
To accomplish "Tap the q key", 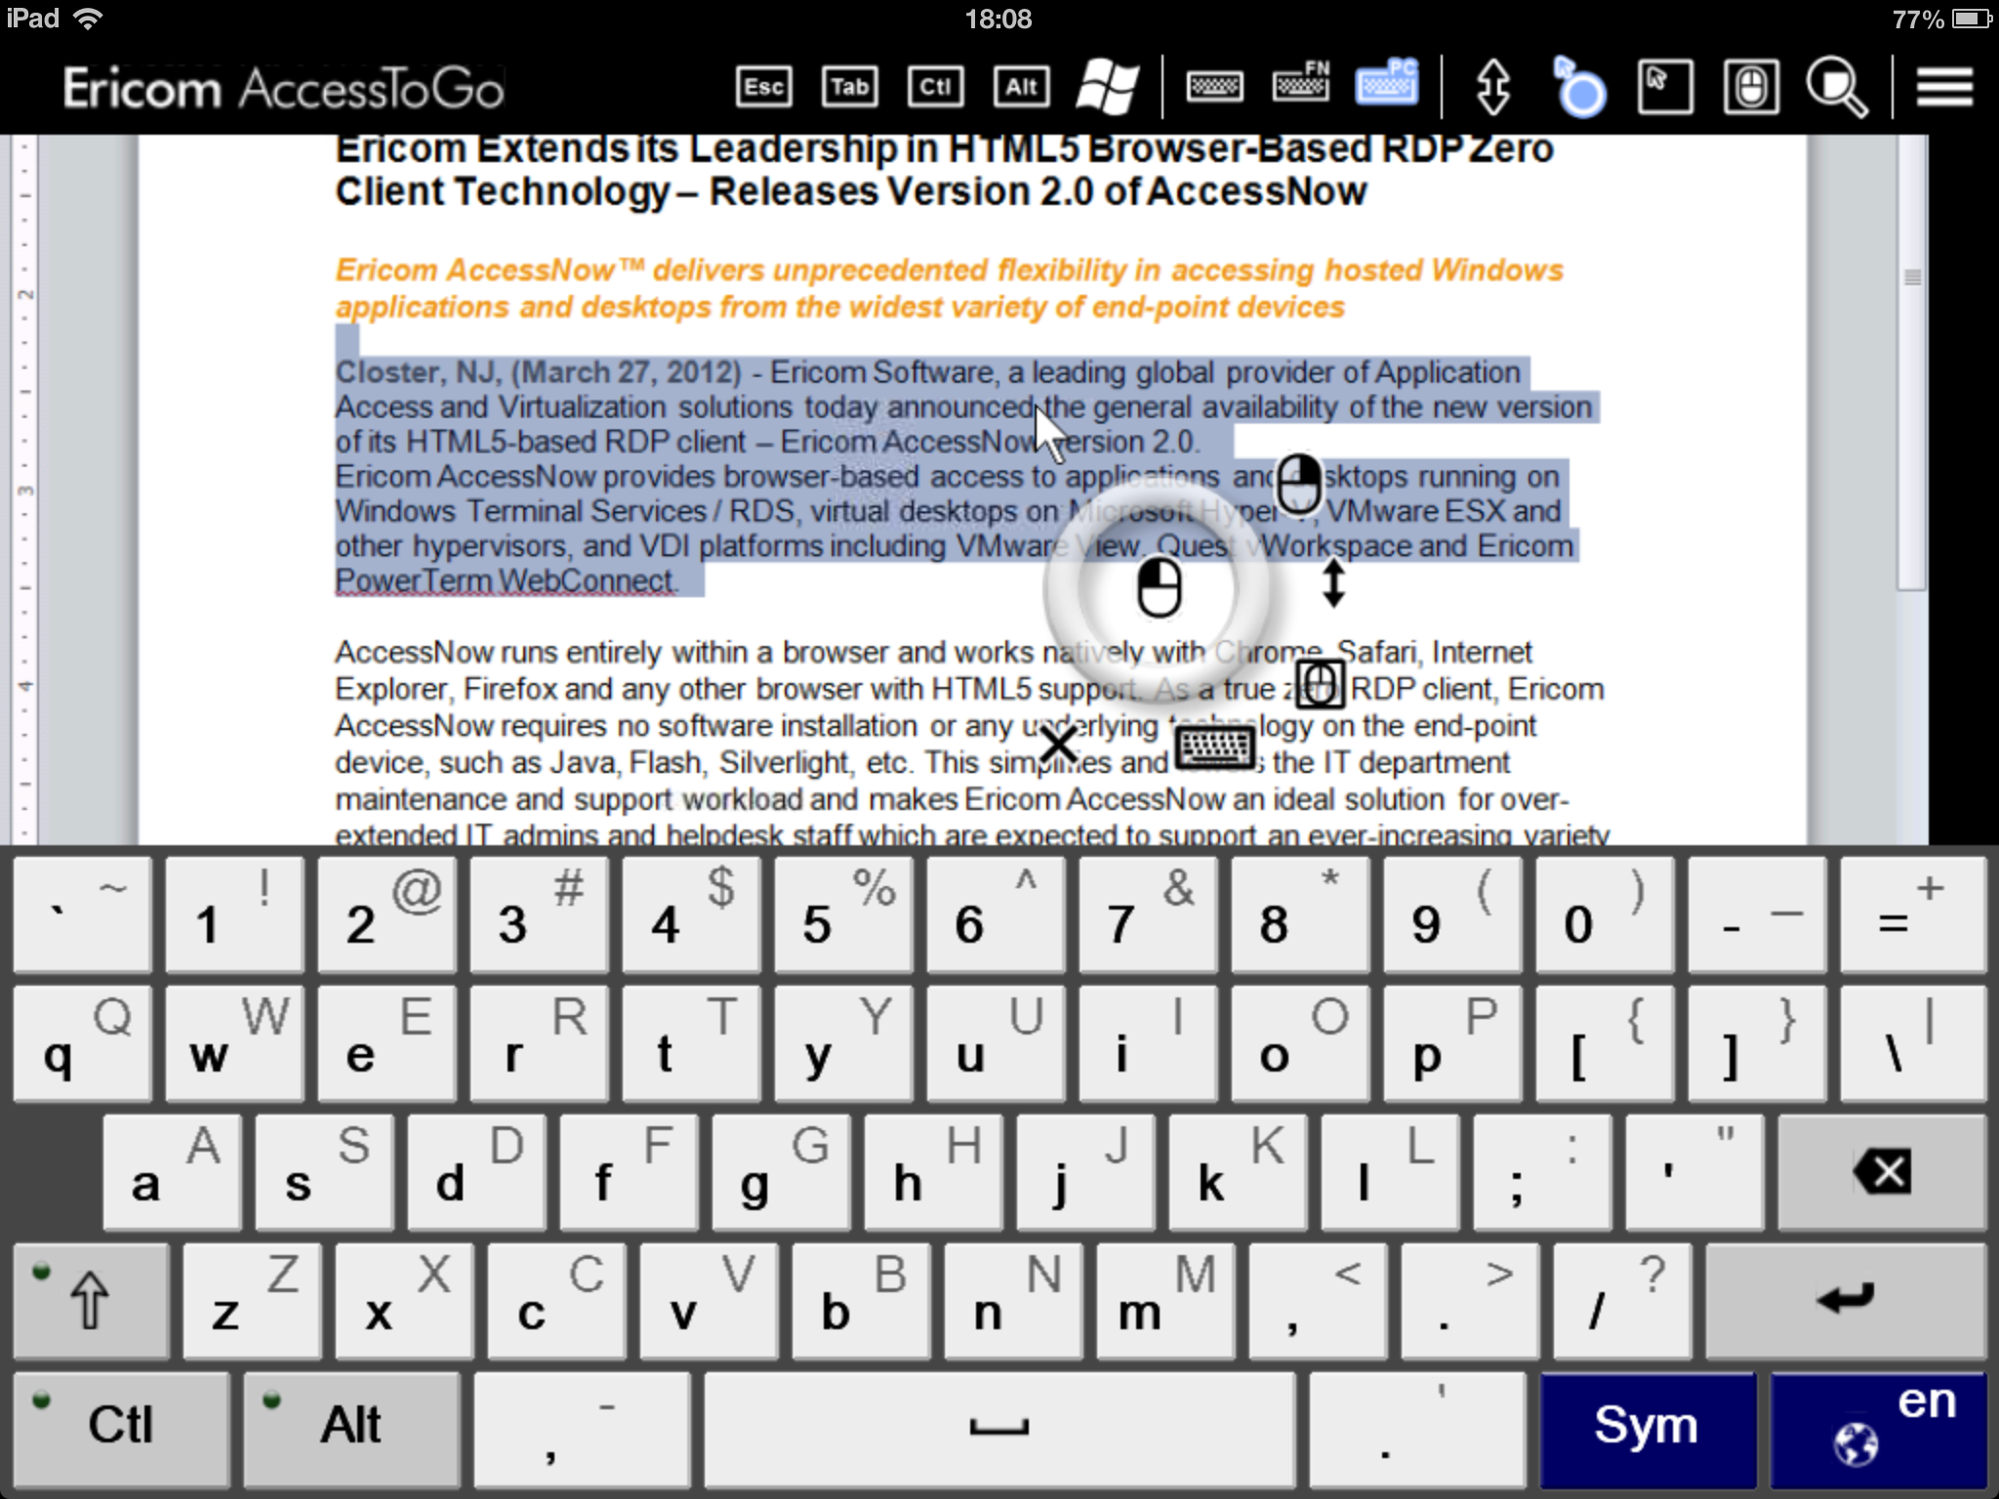I will (x=82, y=1042).
